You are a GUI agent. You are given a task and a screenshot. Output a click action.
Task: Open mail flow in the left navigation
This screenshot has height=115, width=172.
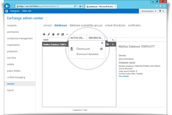[x=11, y=58]
